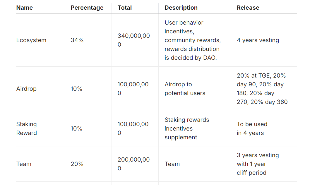The height and width of the screenshot is (185, 334).
Task: Select the Airdrop row's 10% value
Action: [x=76, y=89]
